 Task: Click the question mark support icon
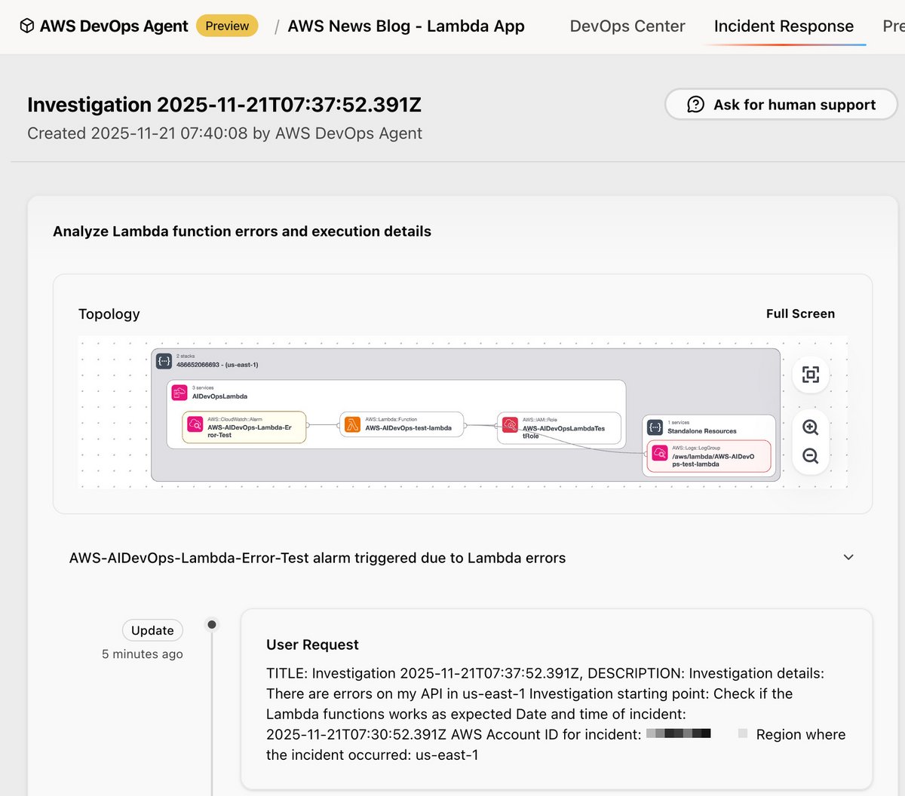pos(695,105)
